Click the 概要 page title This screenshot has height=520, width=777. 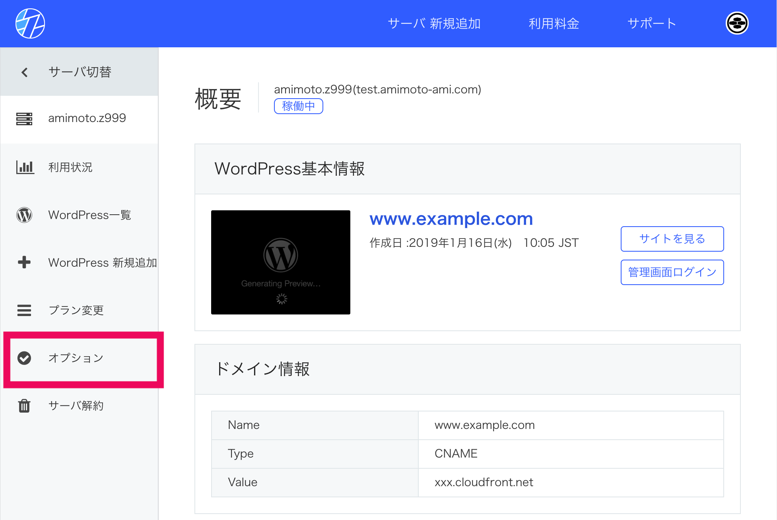[x=218, y=99]
